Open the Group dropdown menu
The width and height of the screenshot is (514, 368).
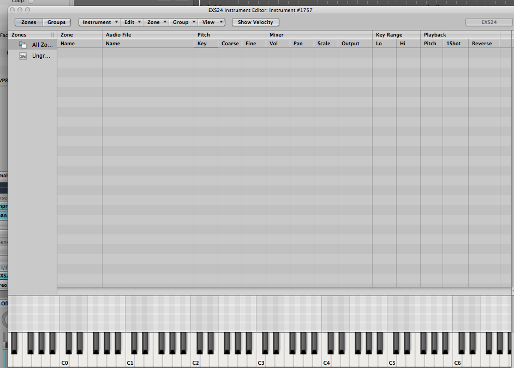(183, 22)
